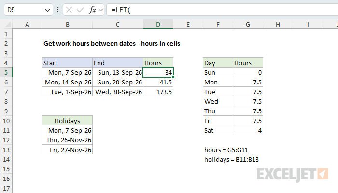Open the Insert Function fx button

(92, 10)
